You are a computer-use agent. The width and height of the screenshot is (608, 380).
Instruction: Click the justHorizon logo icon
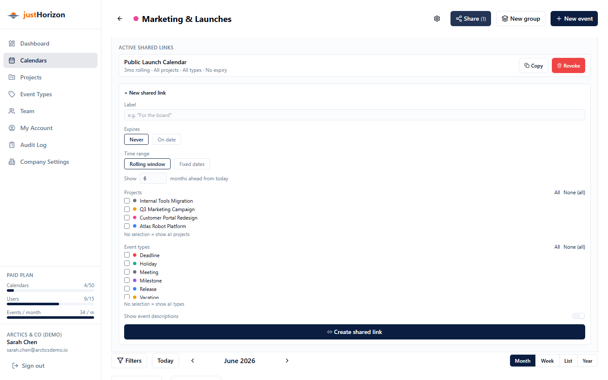click(14, 15)
